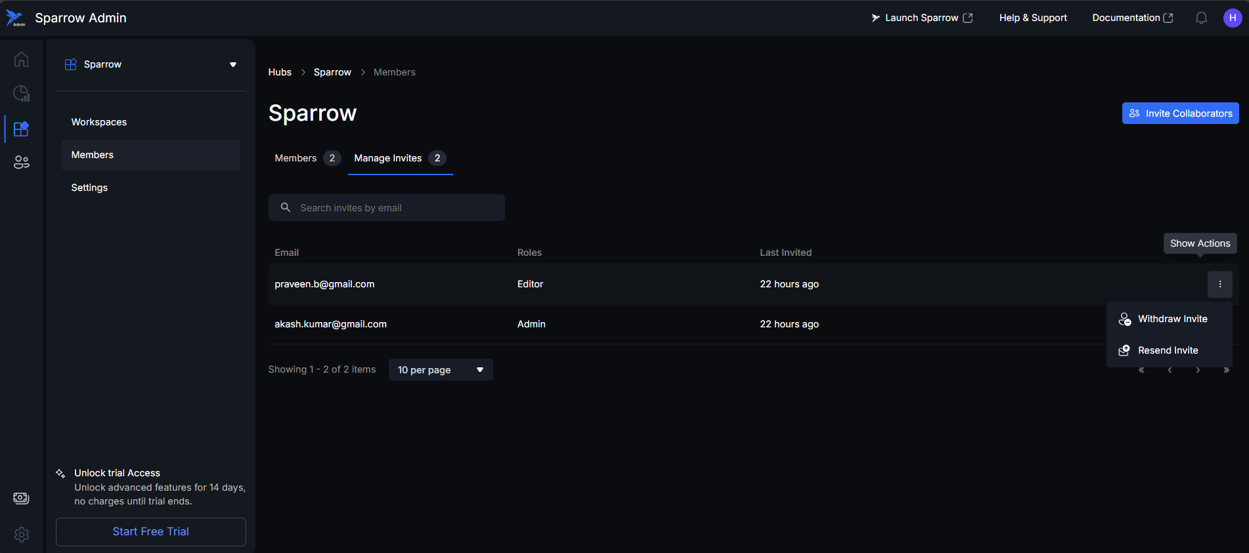Open the 10 per page dropdown
1249x553 pixels.
[440, 370]
